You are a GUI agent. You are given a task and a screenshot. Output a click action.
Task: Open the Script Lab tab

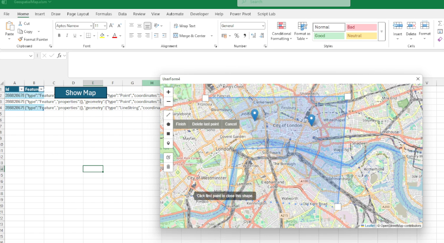click(x=266, y=14)
